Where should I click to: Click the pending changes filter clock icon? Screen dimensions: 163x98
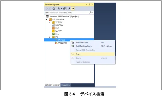click(x=59, y=9)
